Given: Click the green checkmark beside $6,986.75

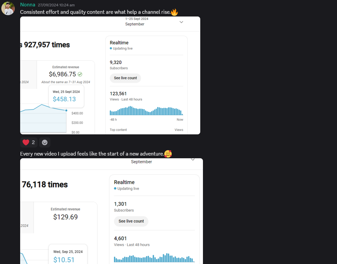Looking at the screenshot, I should [x=80, y=74].
